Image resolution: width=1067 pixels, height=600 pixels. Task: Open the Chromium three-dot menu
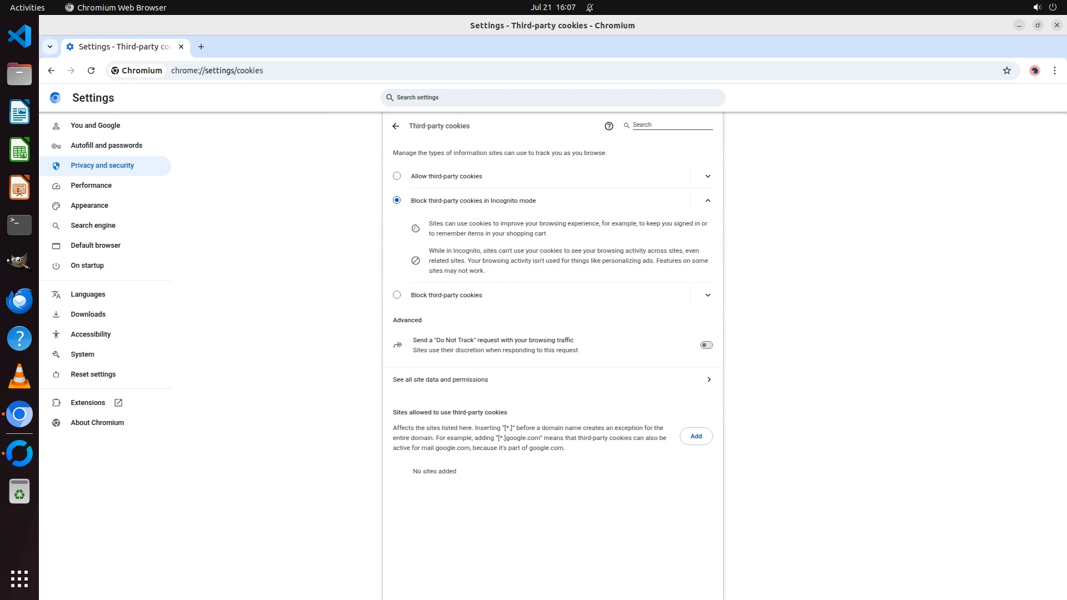click(1054, 71)
